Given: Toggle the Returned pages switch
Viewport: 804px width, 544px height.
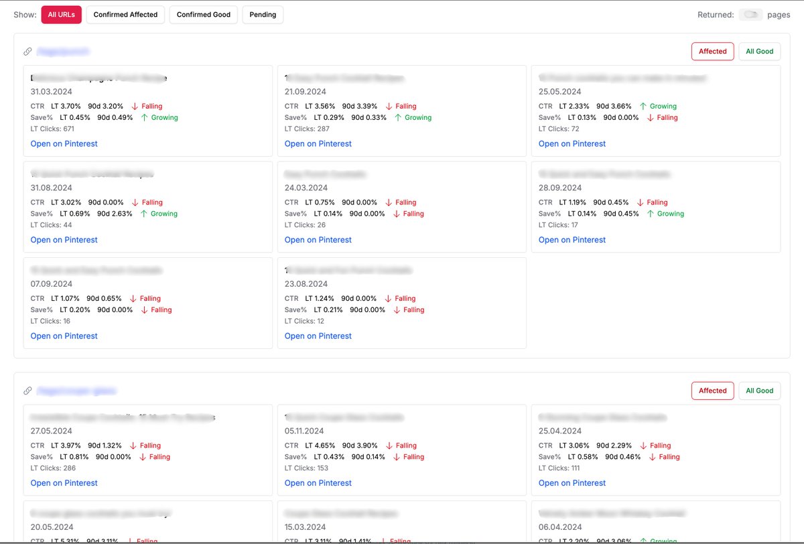Looking at the screenshot, I should pos(750,15).
